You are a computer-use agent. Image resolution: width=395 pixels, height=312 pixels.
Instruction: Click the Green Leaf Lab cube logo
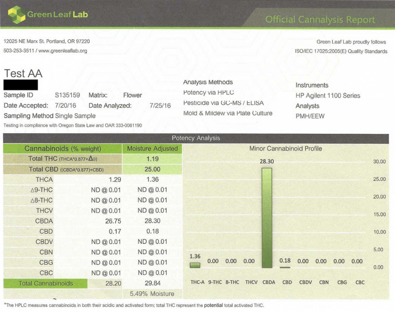tap(16, 15)
